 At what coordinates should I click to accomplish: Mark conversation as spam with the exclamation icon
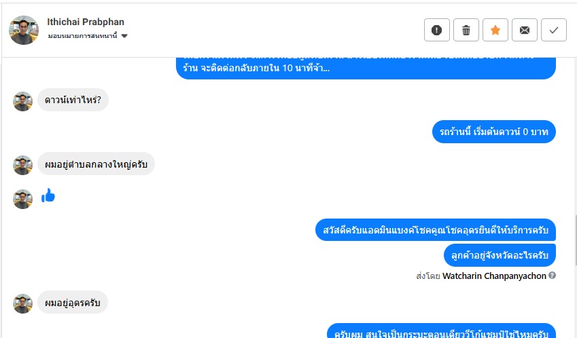coord(437,30)
